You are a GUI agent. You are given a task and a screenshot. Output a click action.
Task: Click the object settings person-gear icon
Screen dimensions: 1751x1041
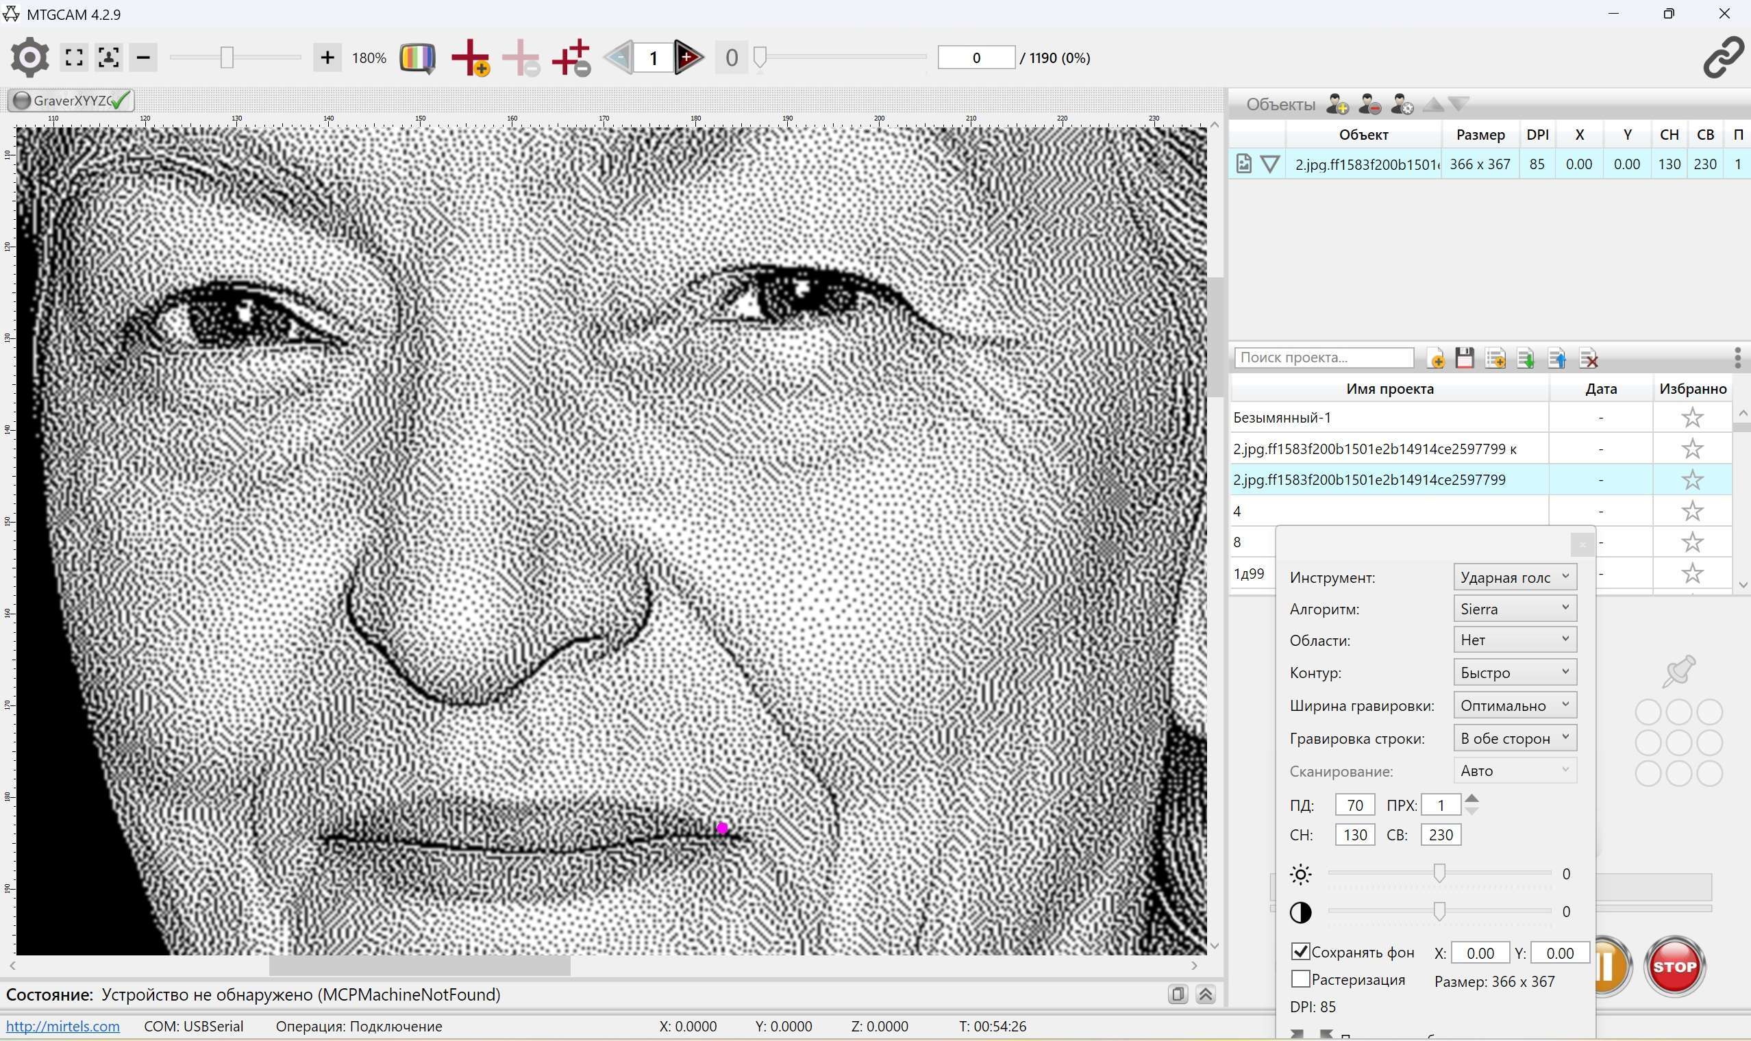coord(1402,105)
